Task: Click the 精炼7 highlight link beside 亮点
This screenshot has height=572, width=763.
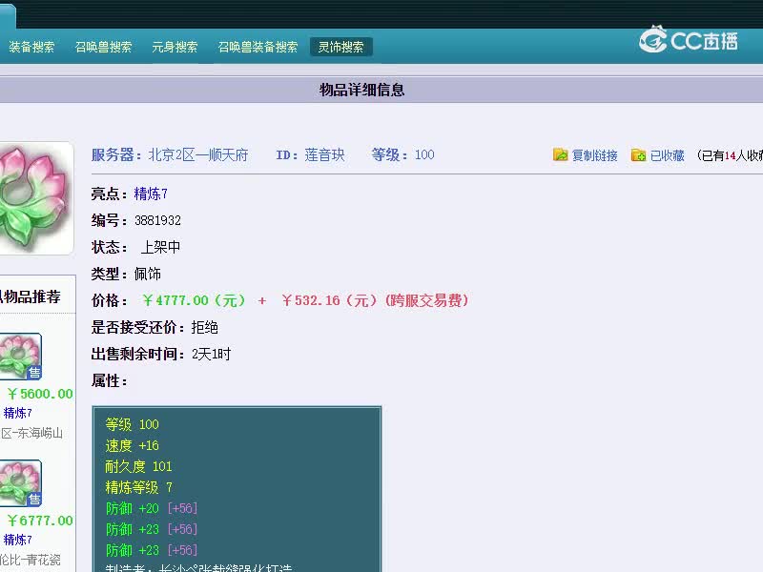Action: click(x=151, y=194)
